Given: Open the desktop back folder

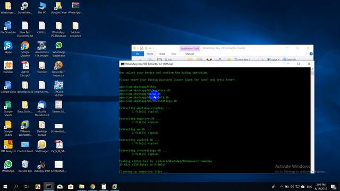Looking at the screenshot, I should pos(25,87).
